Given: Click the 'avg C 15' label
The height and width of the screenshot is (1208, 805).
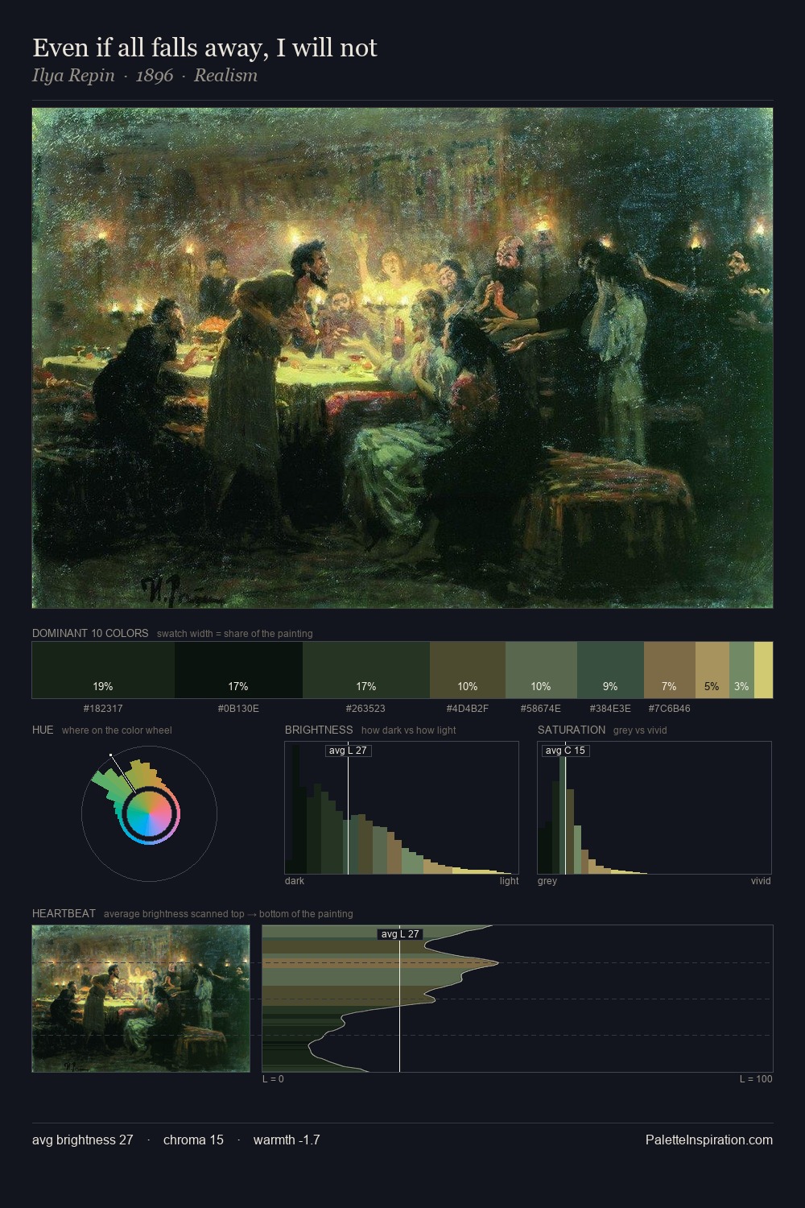Looking at the screenshot, I should point(565,751).
